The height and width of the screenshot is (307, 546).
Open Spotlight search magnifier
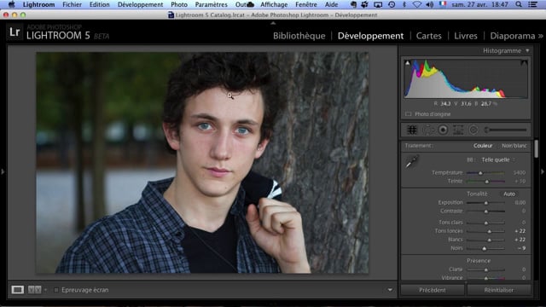(x=519, y=4)
